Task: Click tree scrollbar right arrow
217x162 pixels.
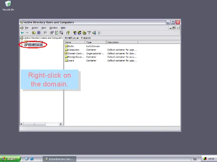Action: [x=61, y=124]
